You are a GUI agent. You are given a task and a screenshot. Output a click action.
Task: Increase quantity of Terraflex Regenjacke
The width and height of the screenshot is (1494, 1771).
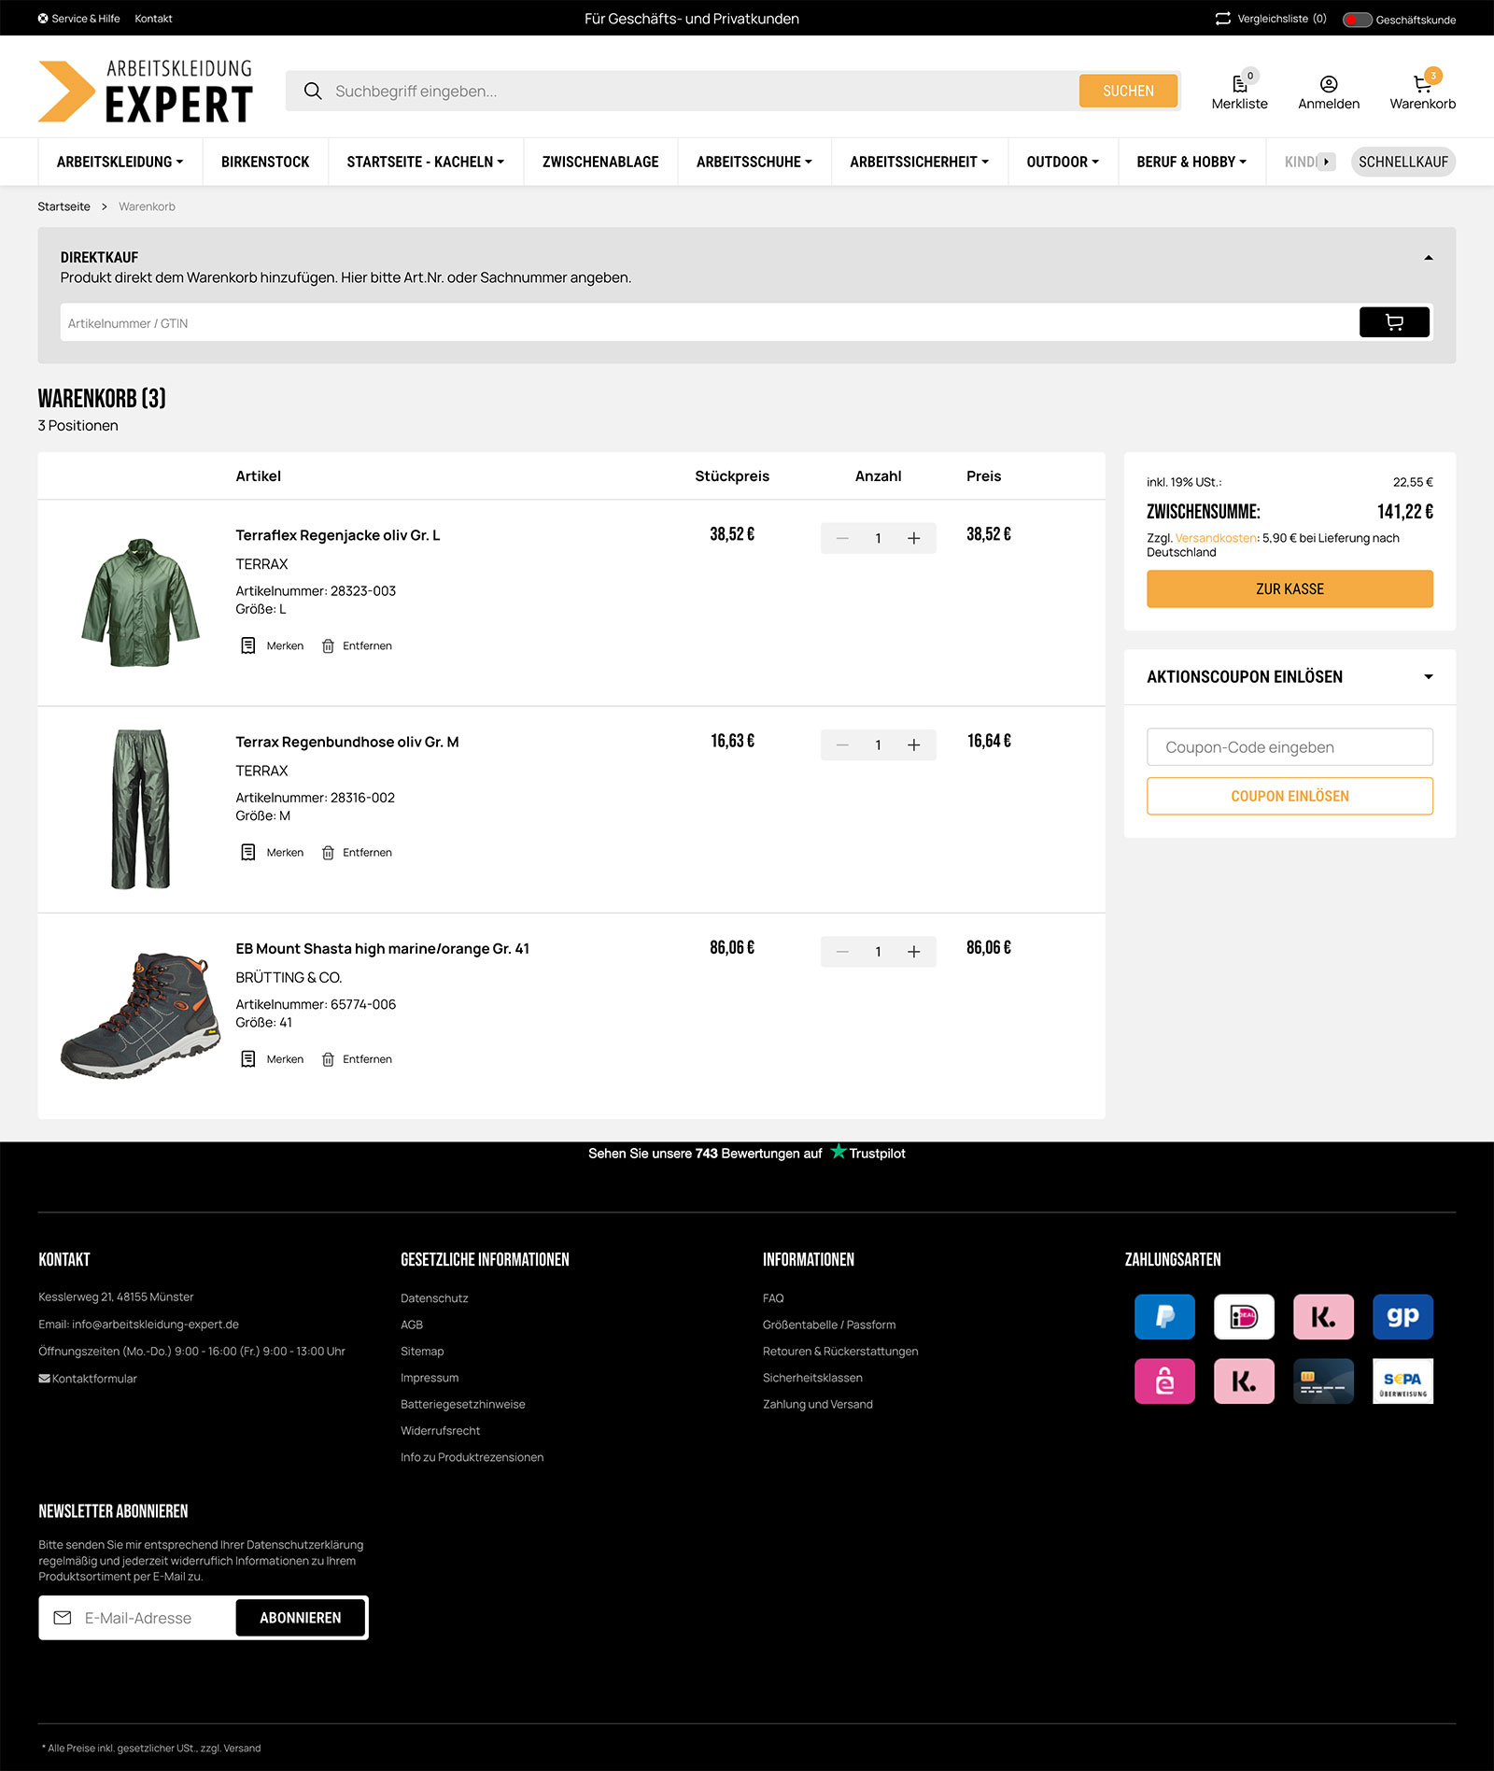[x=914, y=538]
